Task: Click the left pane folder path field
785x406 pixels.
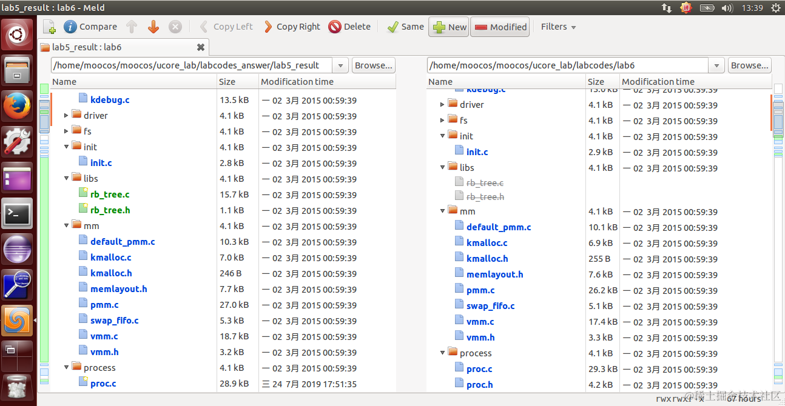Action: tap(192, 65)
